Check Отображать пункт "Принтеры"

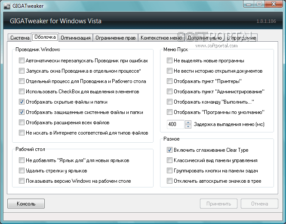pyautogui.click(x=169, y=81)
